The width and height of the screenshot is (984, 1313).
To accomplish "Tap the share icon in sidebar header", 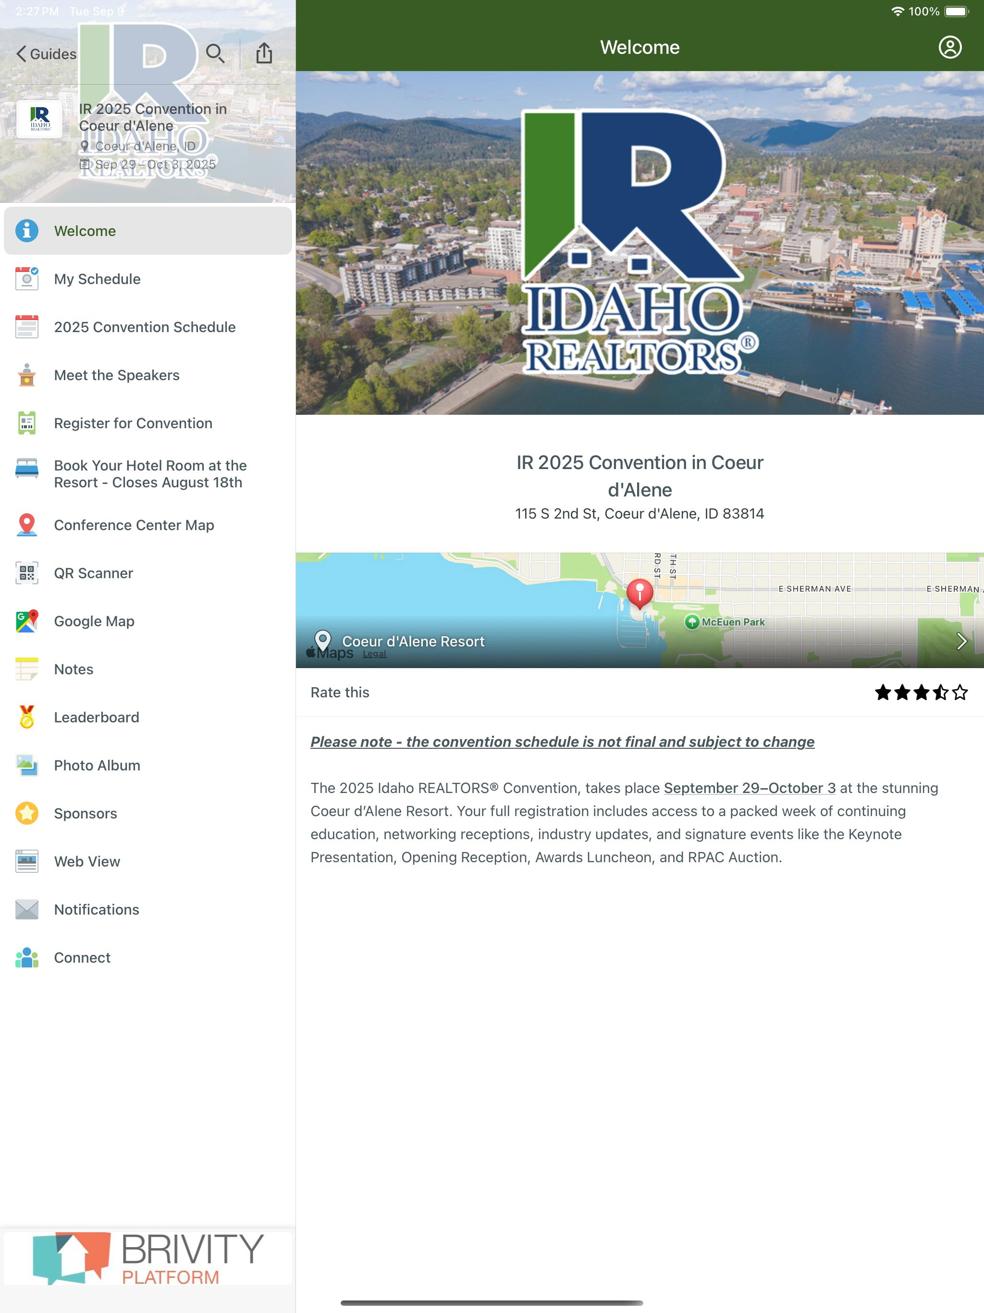I will click(264, 53).
